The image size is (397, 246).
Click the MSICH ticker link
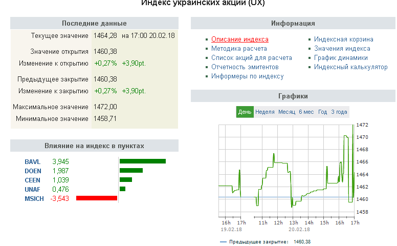click(34, 198)
